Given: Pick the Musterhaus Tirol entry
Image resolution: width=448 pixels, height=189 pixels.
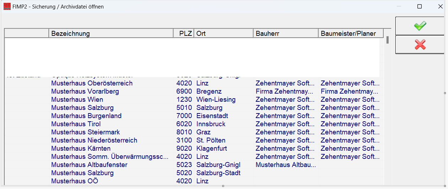Looking at the screenshot, I should tap(76, 124).
